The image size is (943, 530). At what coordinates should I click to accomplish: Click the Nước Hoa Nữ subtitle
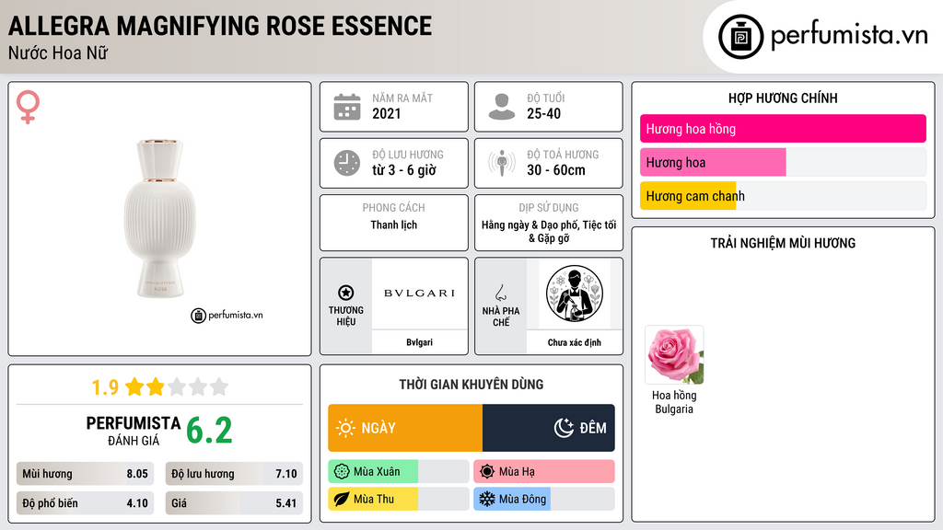58,52
